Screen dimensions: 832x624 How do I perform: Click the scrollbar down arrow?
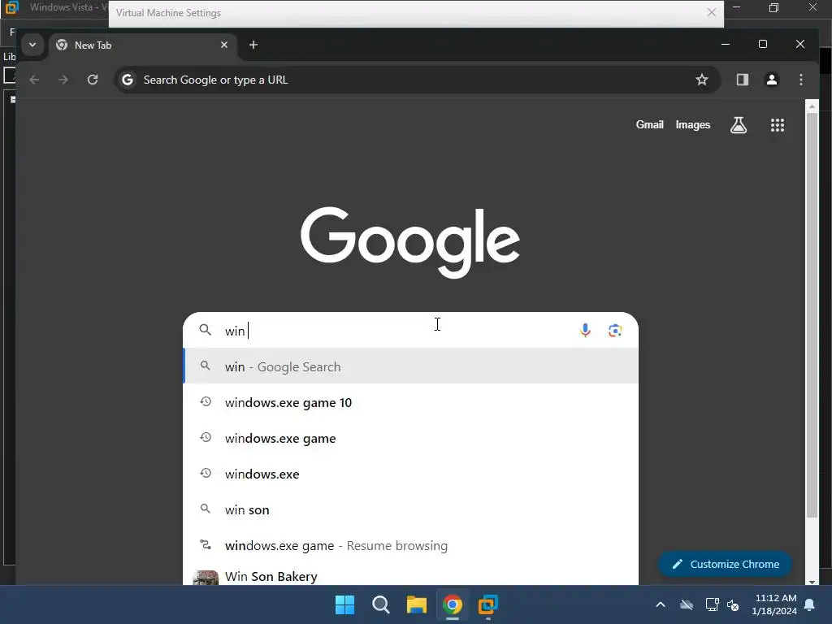point(812,581)
